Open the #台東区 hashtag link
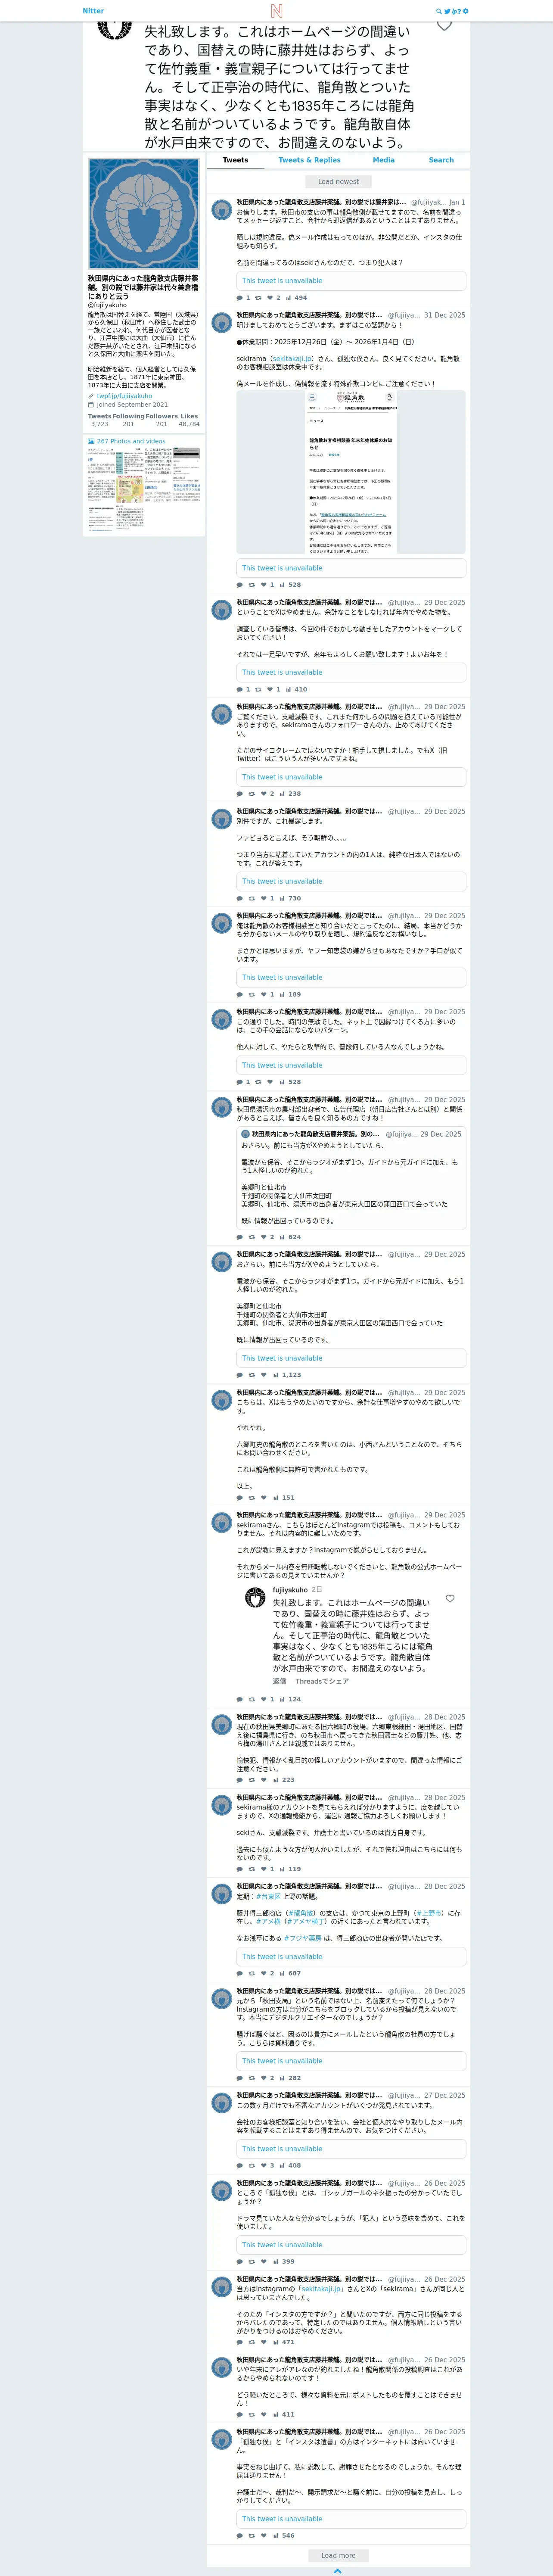Screen dimensions: 553x2576 tap(268, 1897)
